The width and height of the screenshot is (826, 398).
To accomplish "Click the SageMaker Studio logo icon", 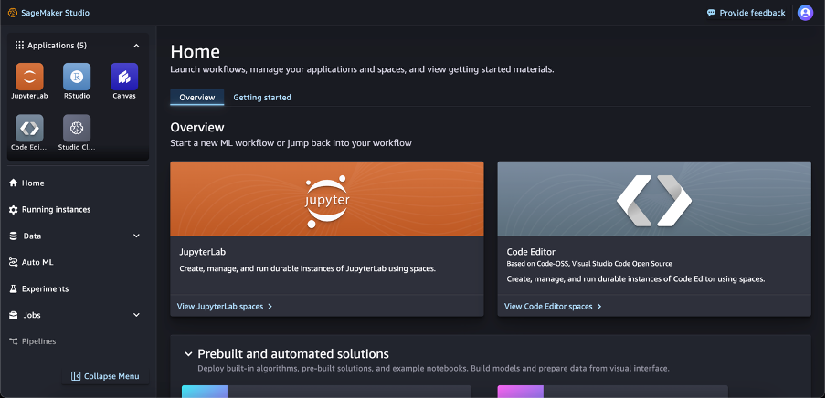I will (x=13, y=13).
